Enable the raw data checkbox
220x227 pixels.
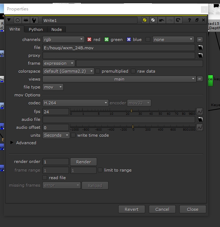133,71
